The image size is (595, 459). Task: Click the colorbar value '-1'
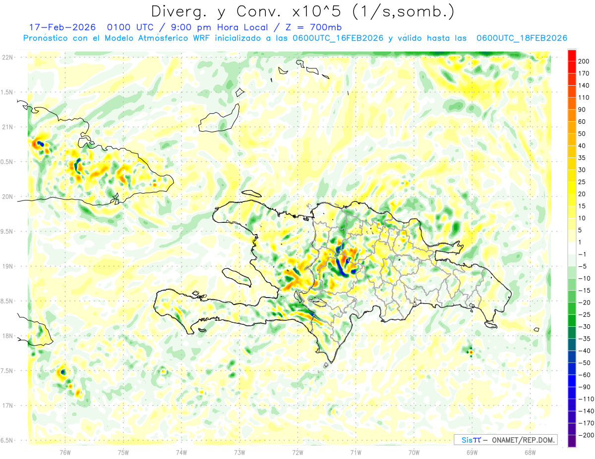tap(583, 255)
